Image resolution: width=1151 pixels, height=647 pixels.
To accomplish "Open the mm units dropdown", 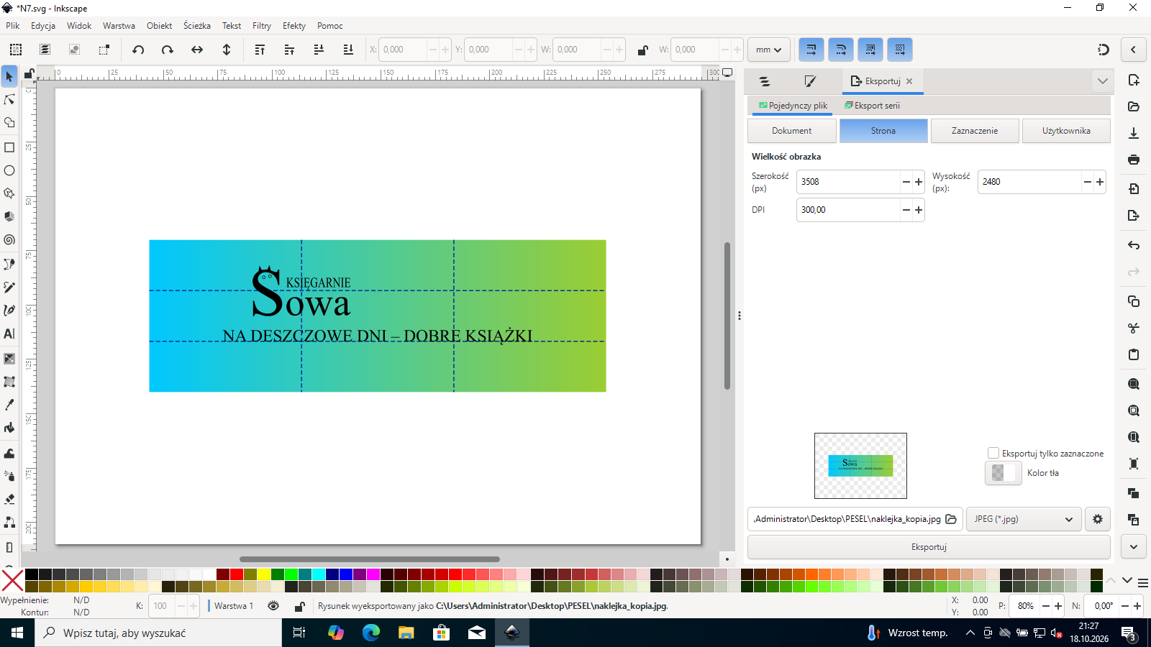I will pos(769,50).
